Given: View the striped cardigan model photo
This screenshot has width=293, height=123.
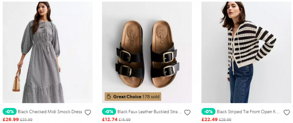Looking at the screenshot, I should click(x=246, y=52).
